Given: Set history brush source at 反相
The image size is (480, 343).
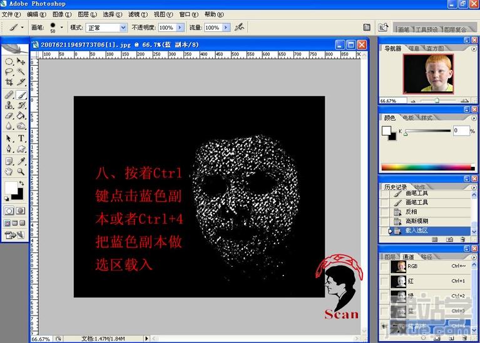Looking at the screenshot, I should (x=384, y=212).
